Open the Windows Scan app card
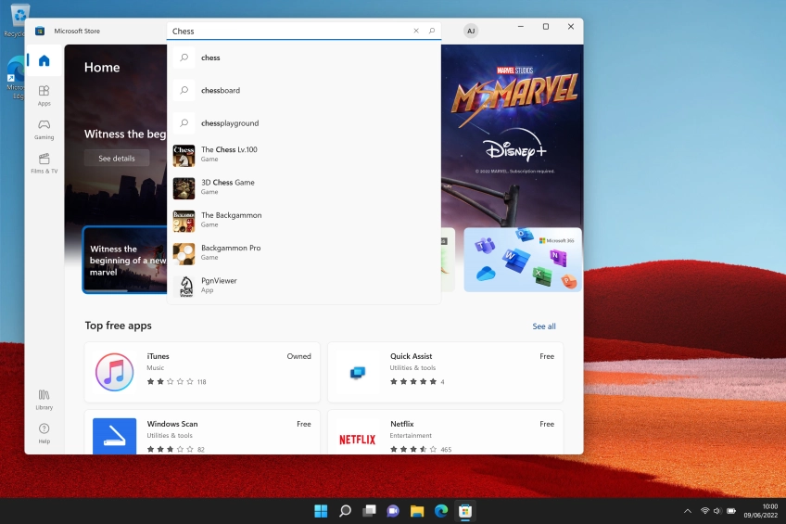Image resolution: width=786 pixels, height=524 pixels. [x=202, y=432]
